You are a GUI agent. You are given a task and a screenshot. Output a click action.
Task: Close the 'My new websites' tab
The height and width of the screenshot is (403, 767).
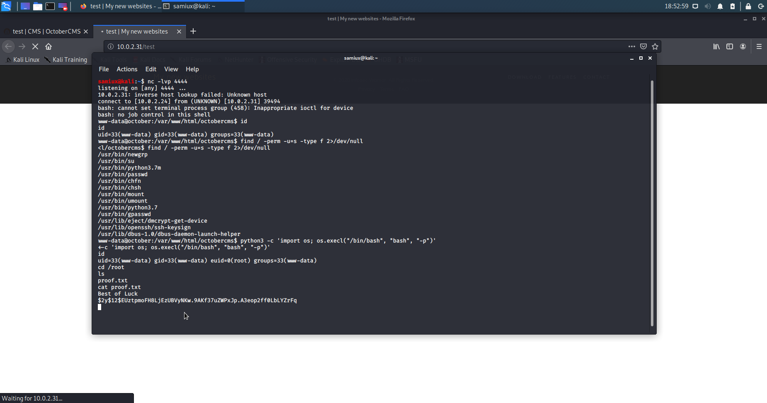(179, 32)
